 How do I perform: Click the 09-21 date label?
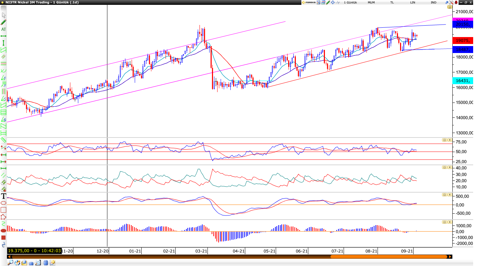click(x=407, y=251)
